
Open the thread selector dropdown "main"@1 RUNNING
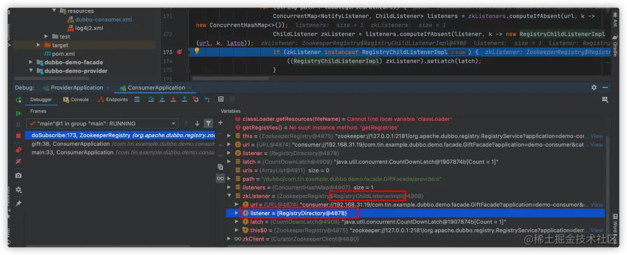point(102,124)
